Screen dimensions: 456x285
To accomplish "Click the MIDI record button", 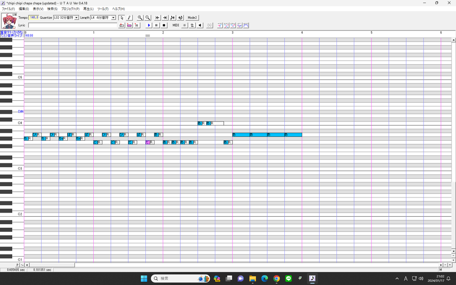I will 184,25.
